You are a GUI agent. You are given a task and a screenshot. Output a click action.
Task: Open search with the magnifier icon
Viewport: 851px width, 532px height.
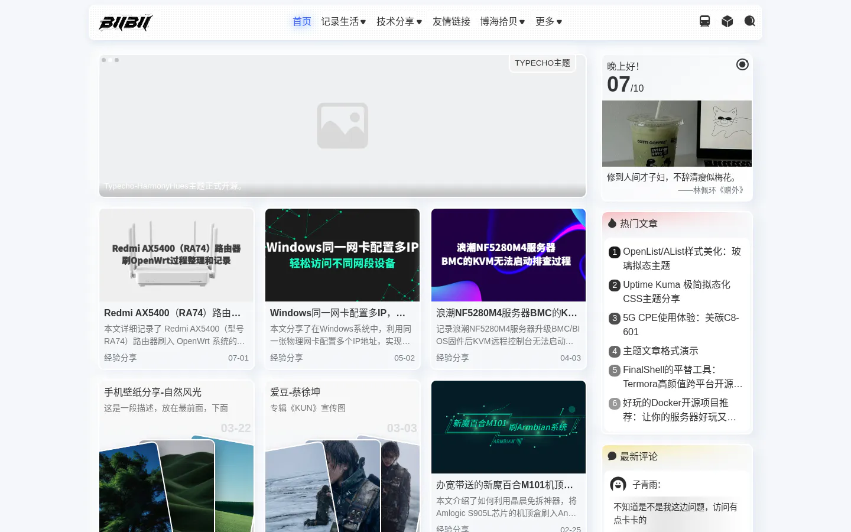749,21
